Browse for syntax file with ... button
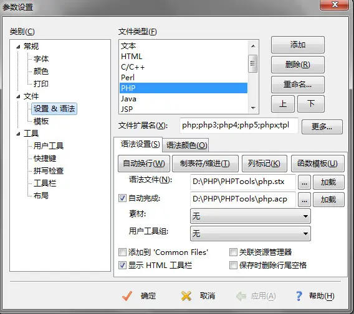354x314 pixels. pyautogui.click(x=304, y=182)
